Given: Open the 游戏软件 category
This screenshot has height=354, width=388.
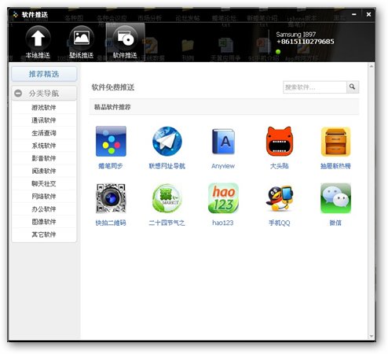Looking at the screenshot, I should point(44,108).
